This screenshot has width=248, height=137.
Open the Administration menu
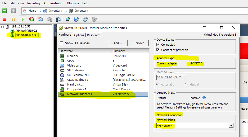pos(54,3)
